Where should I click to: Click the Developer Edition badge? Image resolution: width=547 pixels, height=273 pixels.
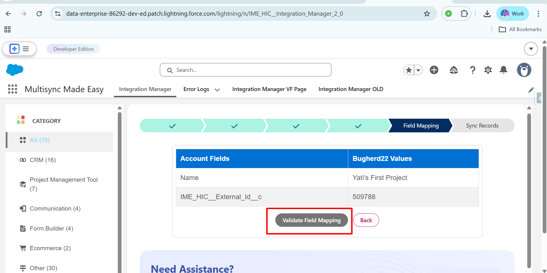pos(73,49)
